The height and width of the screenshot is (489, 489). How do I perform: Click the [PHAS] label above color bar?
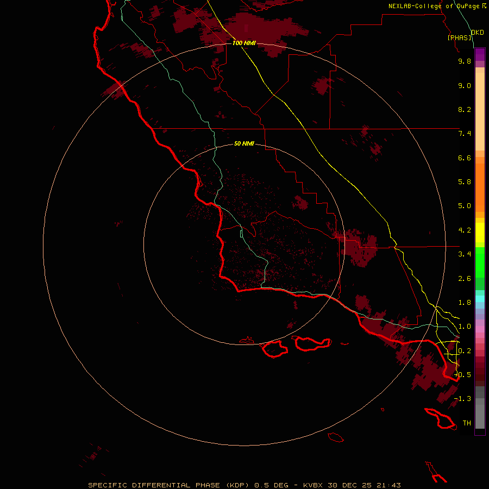[x=460, y=37]
